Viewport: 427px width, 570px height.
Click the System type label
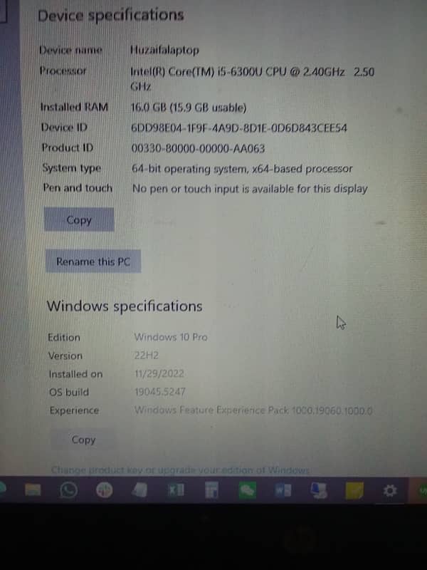point(72,168)
